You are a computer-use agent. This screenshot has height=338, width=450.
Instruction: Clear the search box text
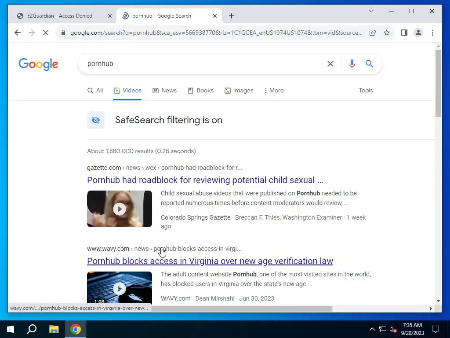tap(330, 64)
